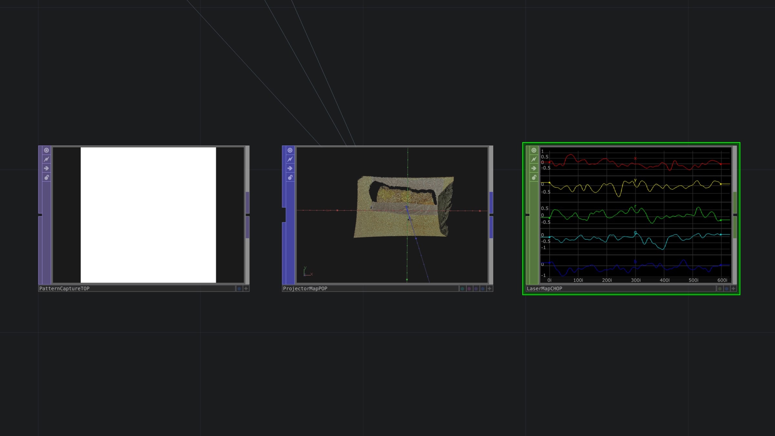
Task: Toggle Clone Immune flag on ProjectorMapPOP
Action: click(x=290, y=159)
